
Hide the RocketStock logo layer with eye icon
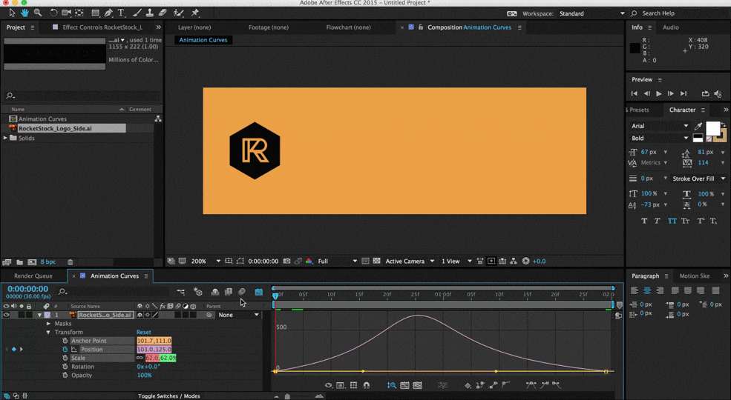tap(6, 315)
